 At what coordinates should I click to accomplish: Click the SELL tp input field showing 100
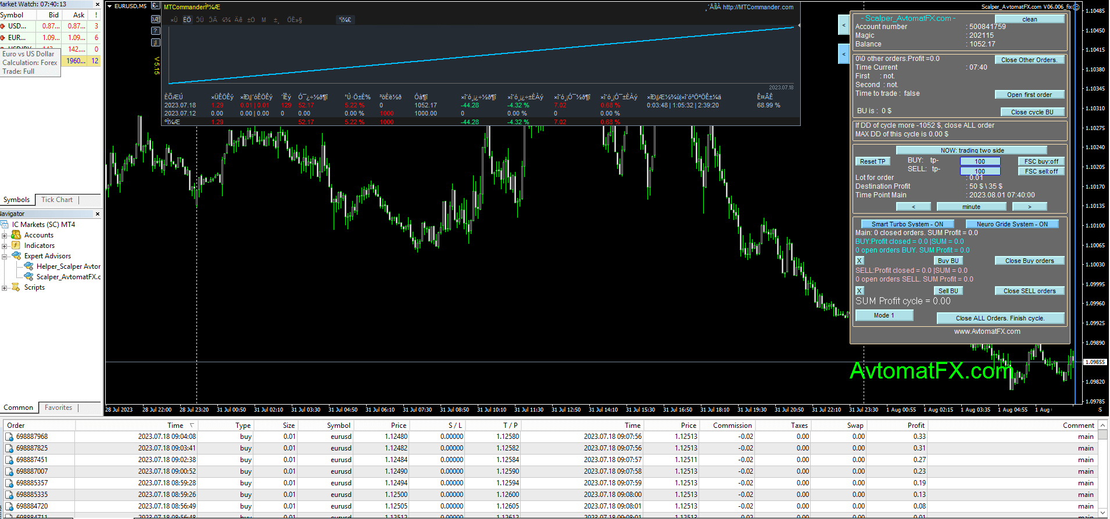[980, 171]
